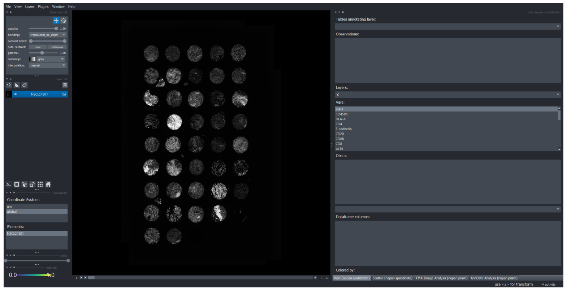
Task: Click the NSCLC4301 layer thumbnail
Action: coord(9,94)
